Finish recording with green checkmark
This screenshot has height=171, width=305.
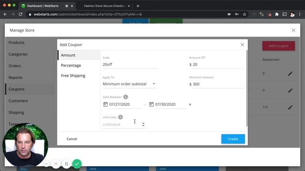pos(77,164)
